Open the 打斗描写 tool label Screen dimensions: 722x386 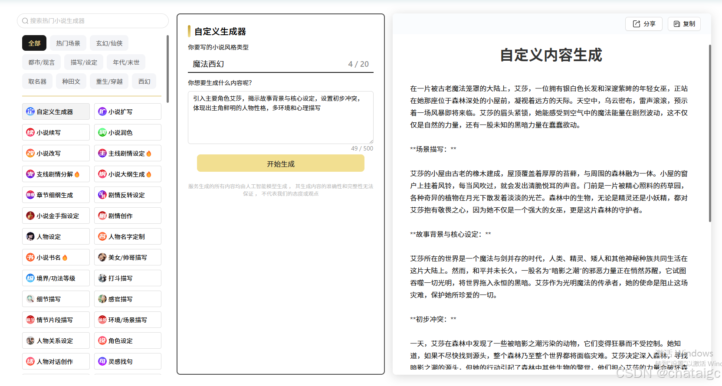[x=121, y=278]
